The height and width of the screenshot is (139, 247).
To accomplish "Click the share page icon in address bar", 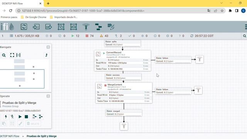I will coord(215,11).
